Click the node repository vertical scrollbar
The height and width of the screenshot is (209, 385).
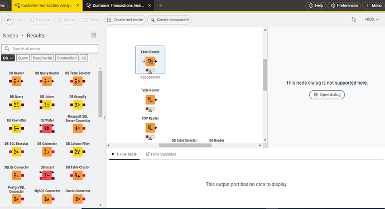pyautogui.click(x=100, y=94)
